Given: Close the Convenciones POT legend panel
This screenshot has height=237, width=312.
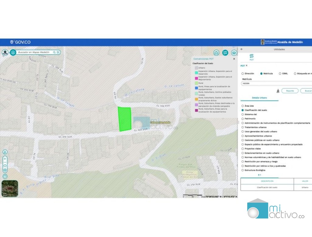Looking at the screenshot, I should pos(234,59).
